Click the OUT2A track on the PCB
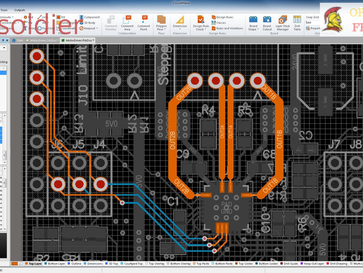 (222, 132)
